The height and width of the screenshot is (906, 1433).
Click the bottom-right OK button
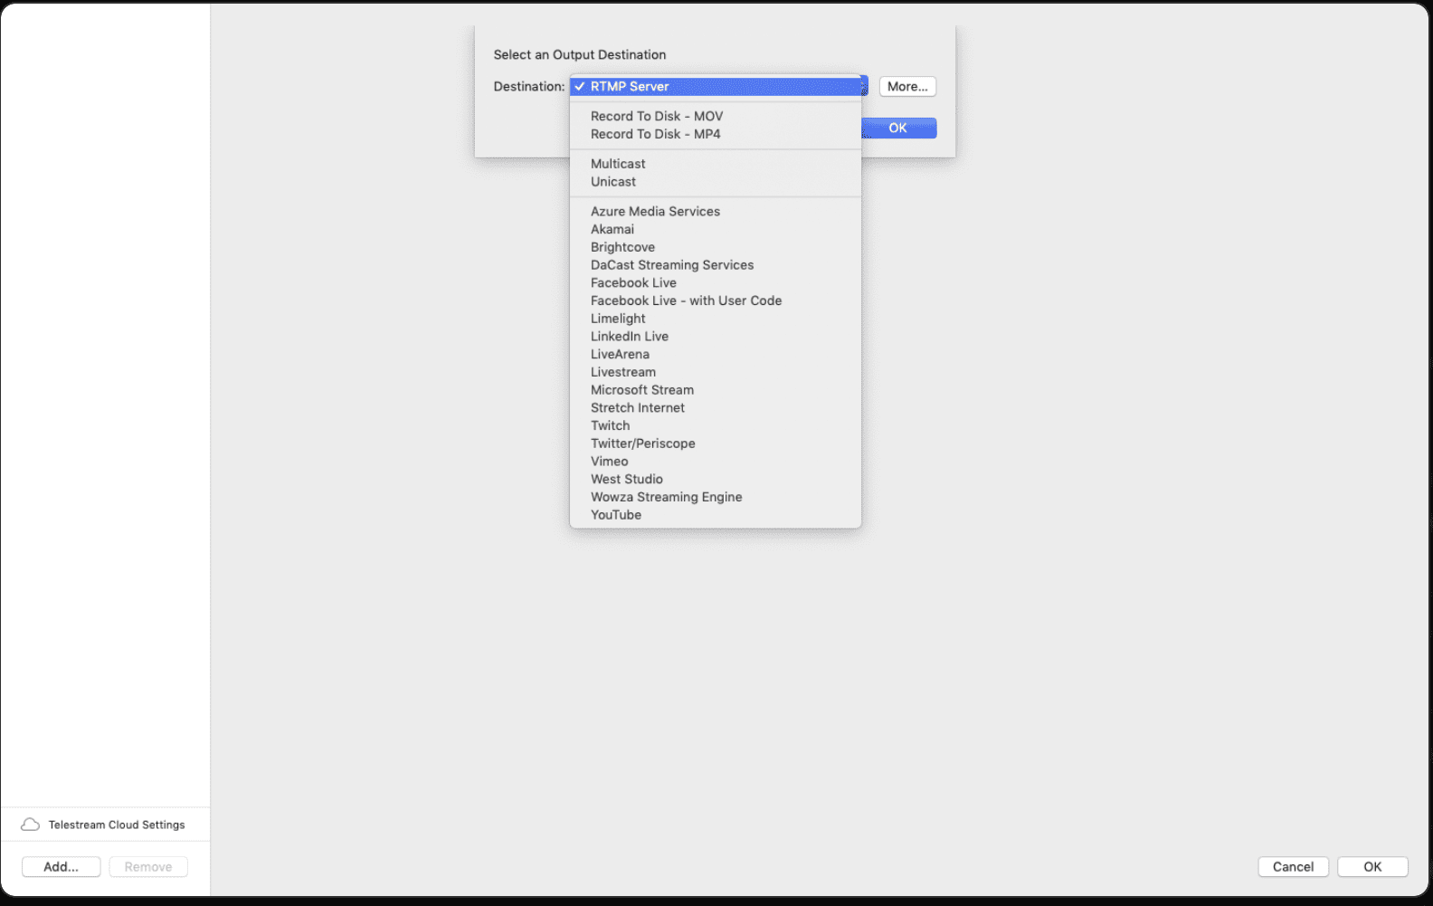point(1373,867)
